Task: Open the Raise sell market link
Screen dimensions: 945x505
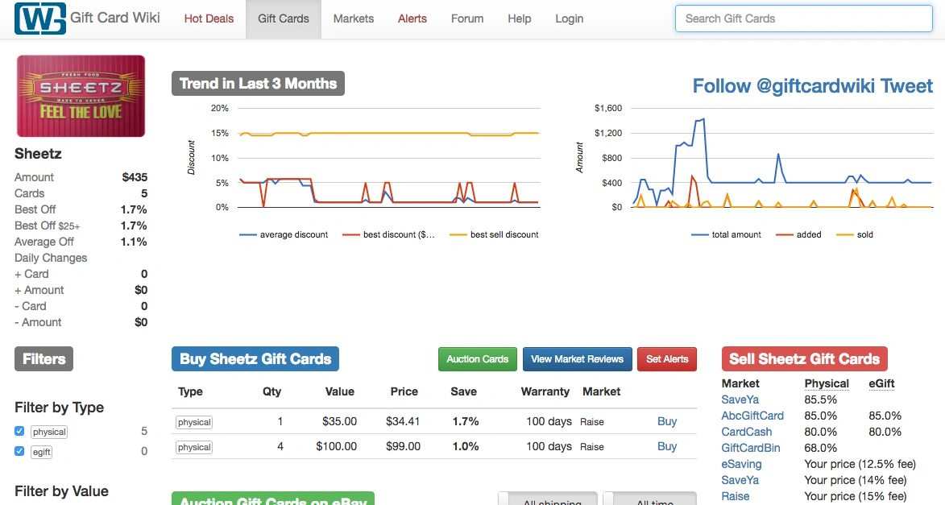Action: pos(736,497)
